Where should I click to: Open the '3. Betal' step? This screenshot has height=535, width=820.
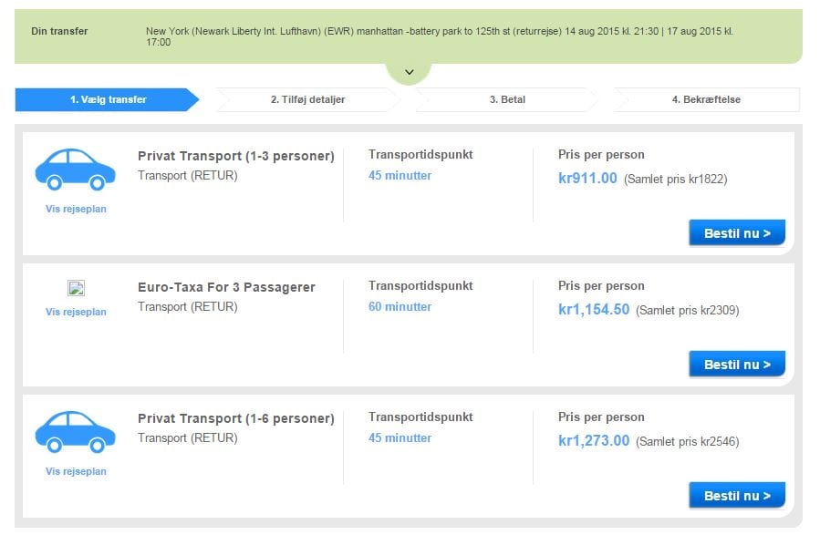pyautogui.click(x=507, y=99)
